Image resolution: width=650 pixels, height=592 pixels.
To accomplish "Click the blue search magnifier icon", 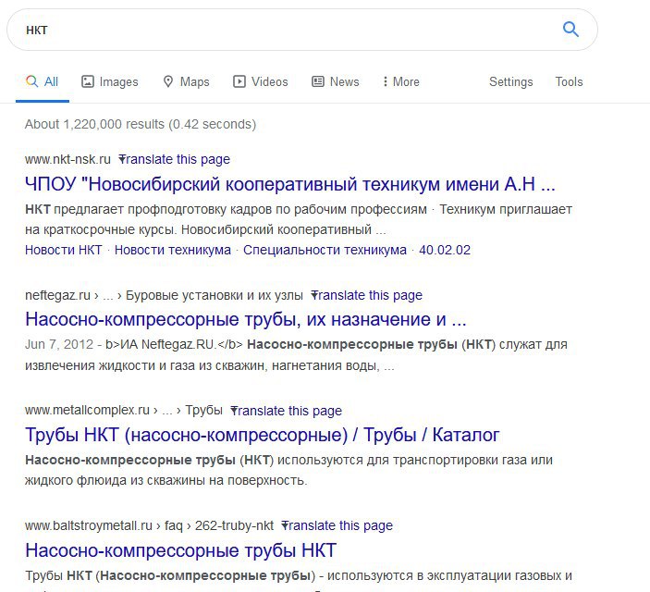I will pos(570,30).
